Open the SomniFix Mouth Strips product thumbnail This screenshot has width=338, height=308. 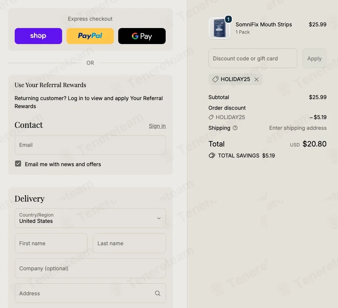point(219,28)
